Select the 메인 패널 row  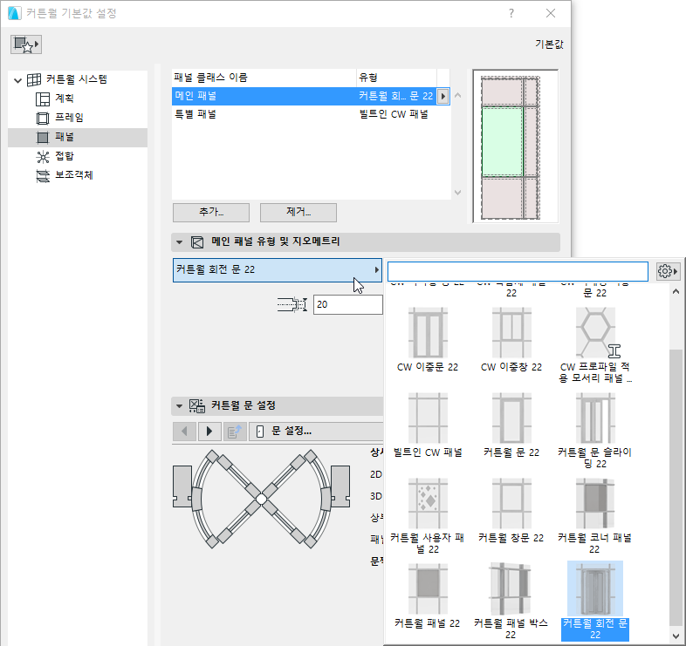tap(311, 96)
